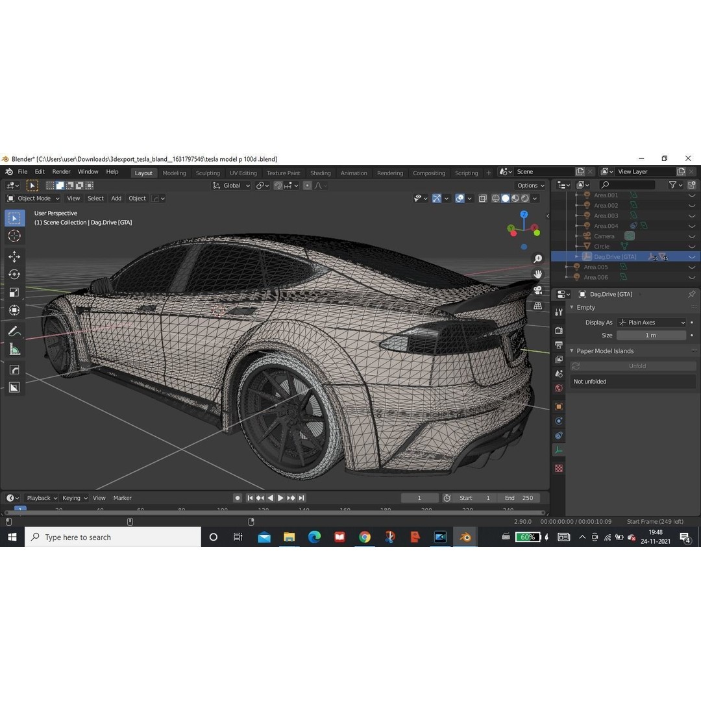Choose the Rotate tool

point(14,275)
